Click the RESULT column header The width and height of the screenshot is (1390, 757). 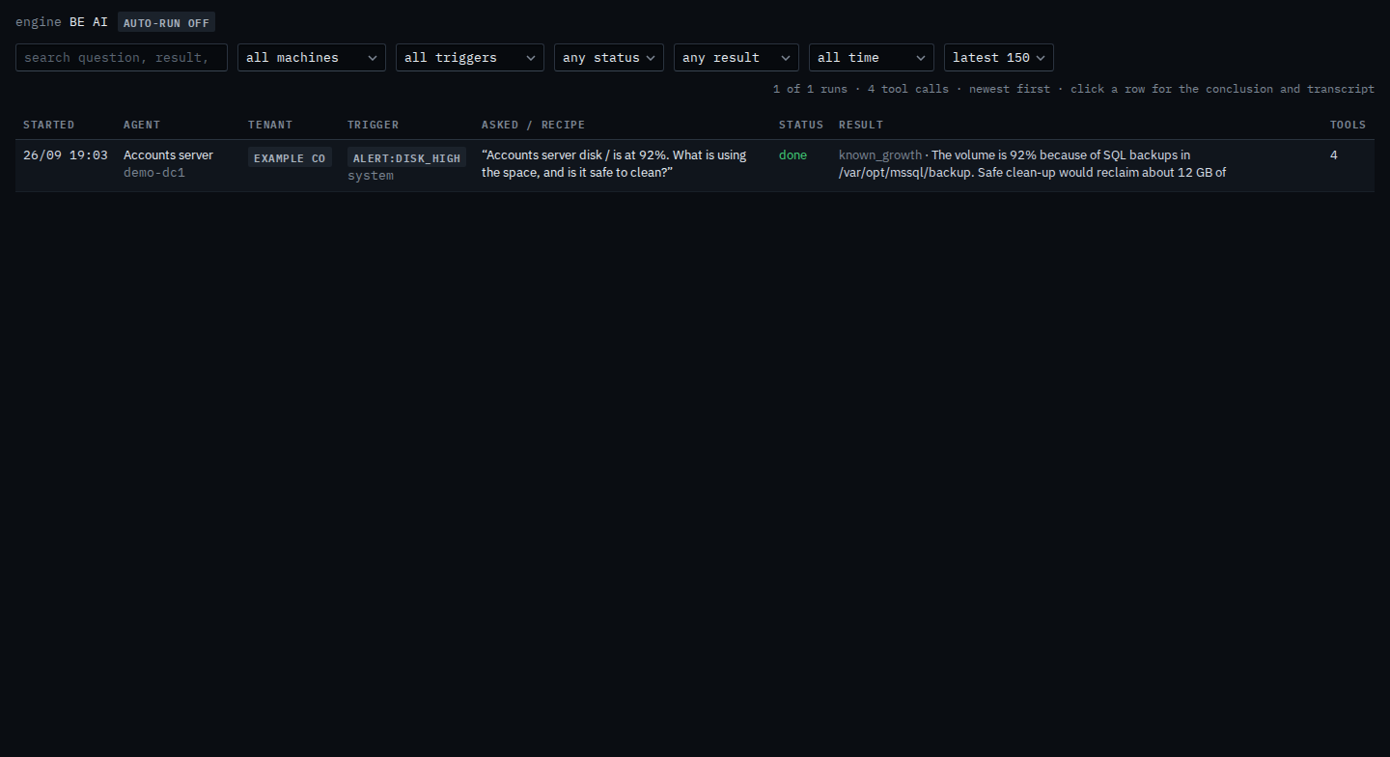(x=861, y=125)
